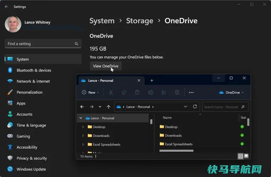The height and width of the screenshot is (177, 271).
Task: Expand the Desktop folder in the tree
Action: 83,127
